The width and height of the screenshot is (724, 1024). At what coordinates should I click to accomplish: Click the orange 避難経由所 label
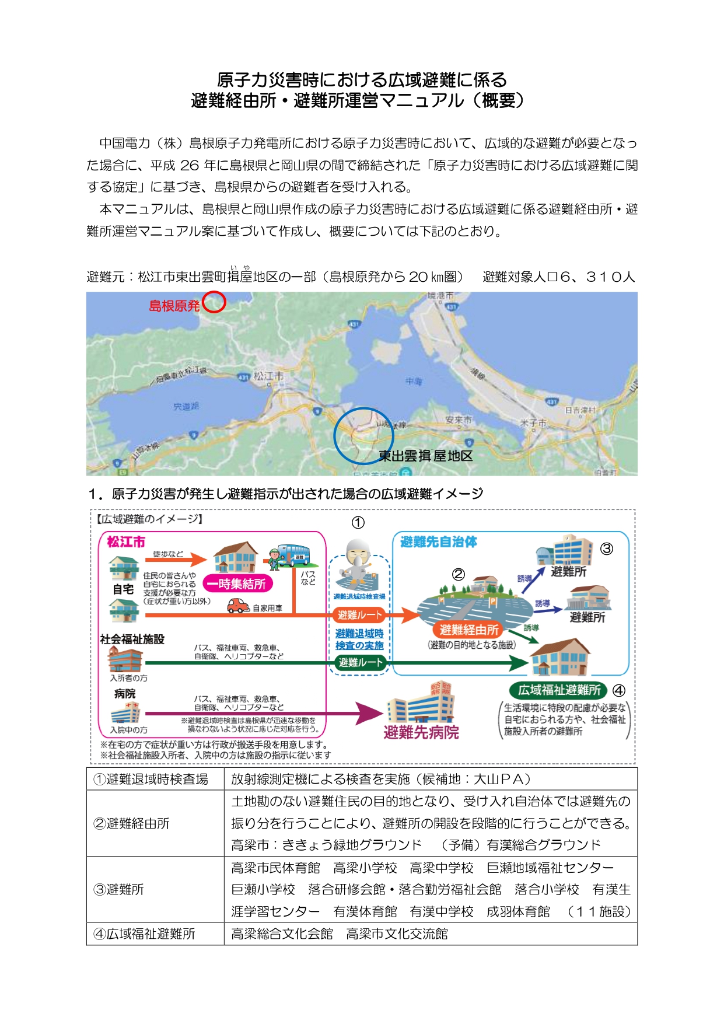pyautogui.click(x=469, y=630)
